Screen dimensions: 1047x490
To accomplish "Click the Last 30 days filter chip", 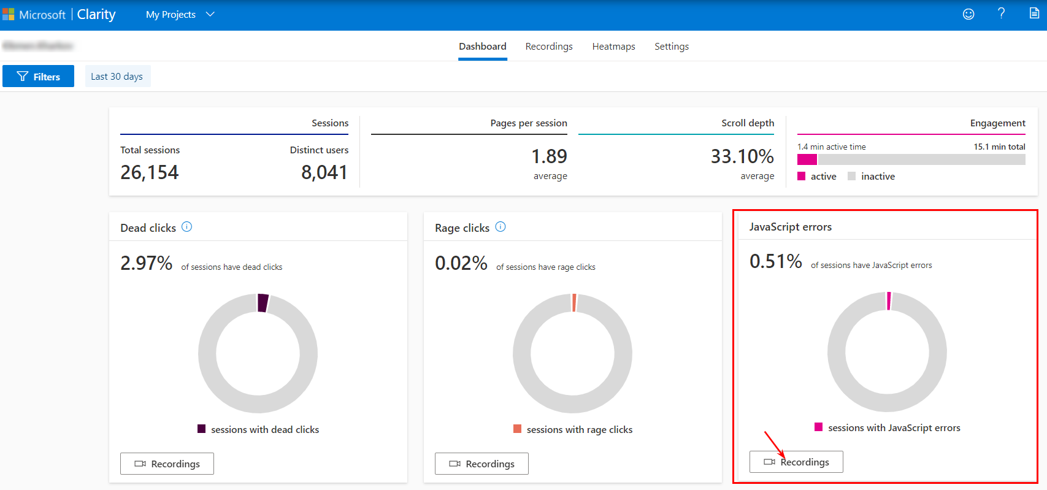I will pos(117,76).
